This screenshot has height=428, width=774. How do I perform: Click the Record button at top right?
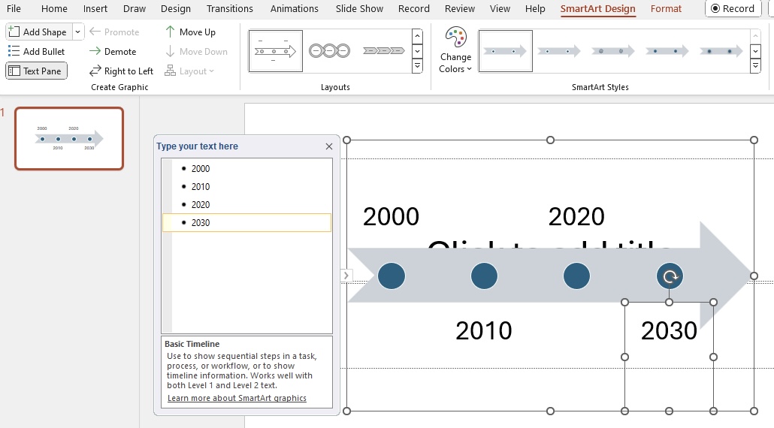(733, 9)
